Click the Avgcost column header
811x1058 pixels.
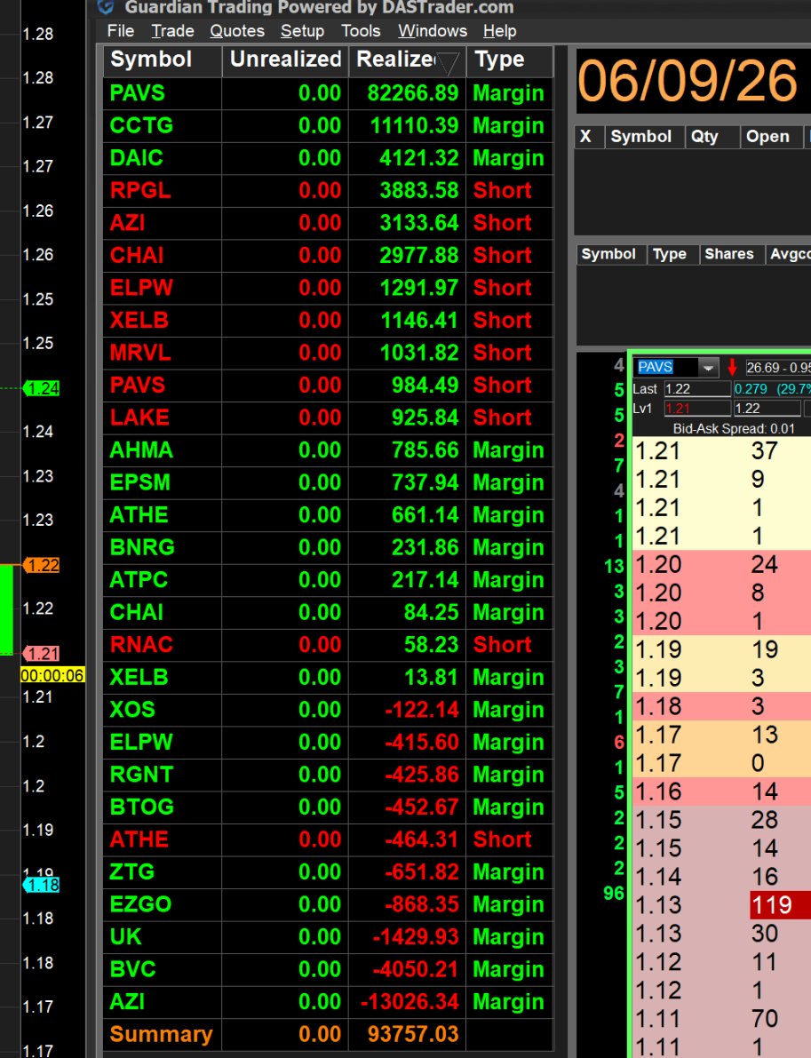(788, 254)
